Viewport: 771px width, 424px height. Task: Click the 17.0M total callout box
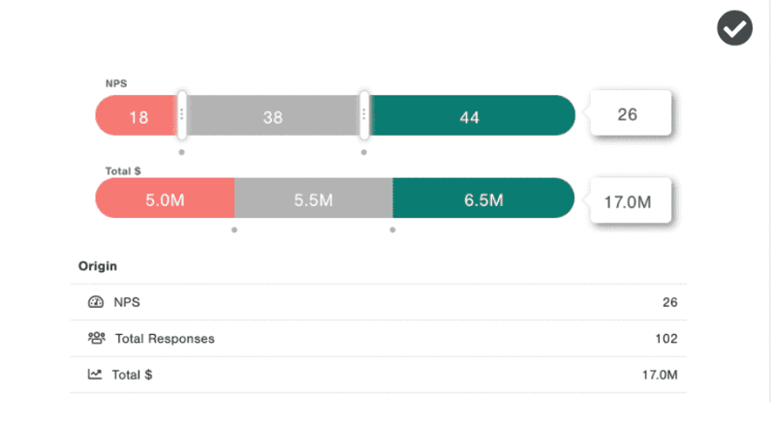631,200
